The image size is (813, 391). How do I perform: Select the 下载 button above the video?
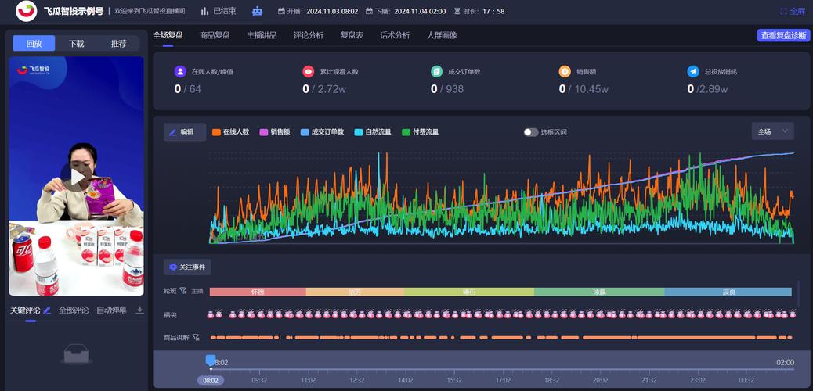coord(76,44)
